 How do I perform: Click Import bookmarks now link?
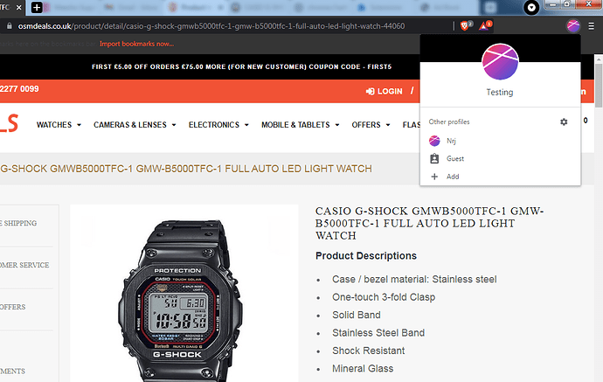point(136,44)
